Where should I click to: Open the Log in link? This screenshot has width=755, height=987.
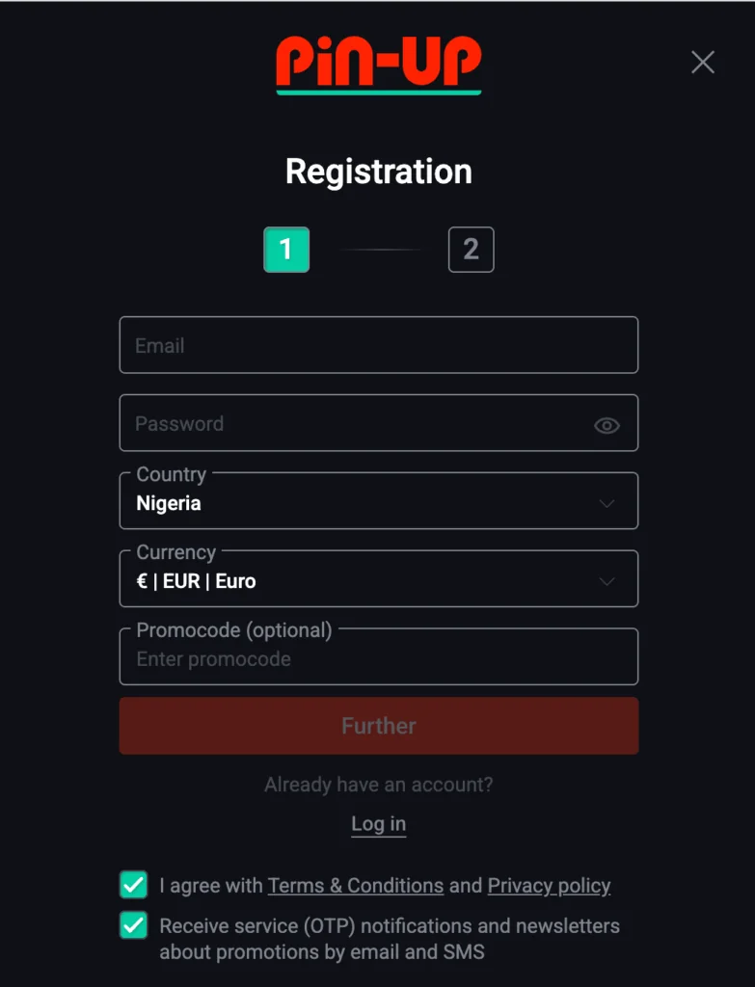pyautogui.click(x=378, y=824)
